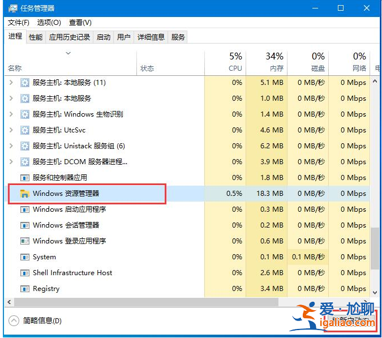Expand 服务主机: Windows 生物识别 row
Screen dimensions: 382x338
click(x=11, y=114)
